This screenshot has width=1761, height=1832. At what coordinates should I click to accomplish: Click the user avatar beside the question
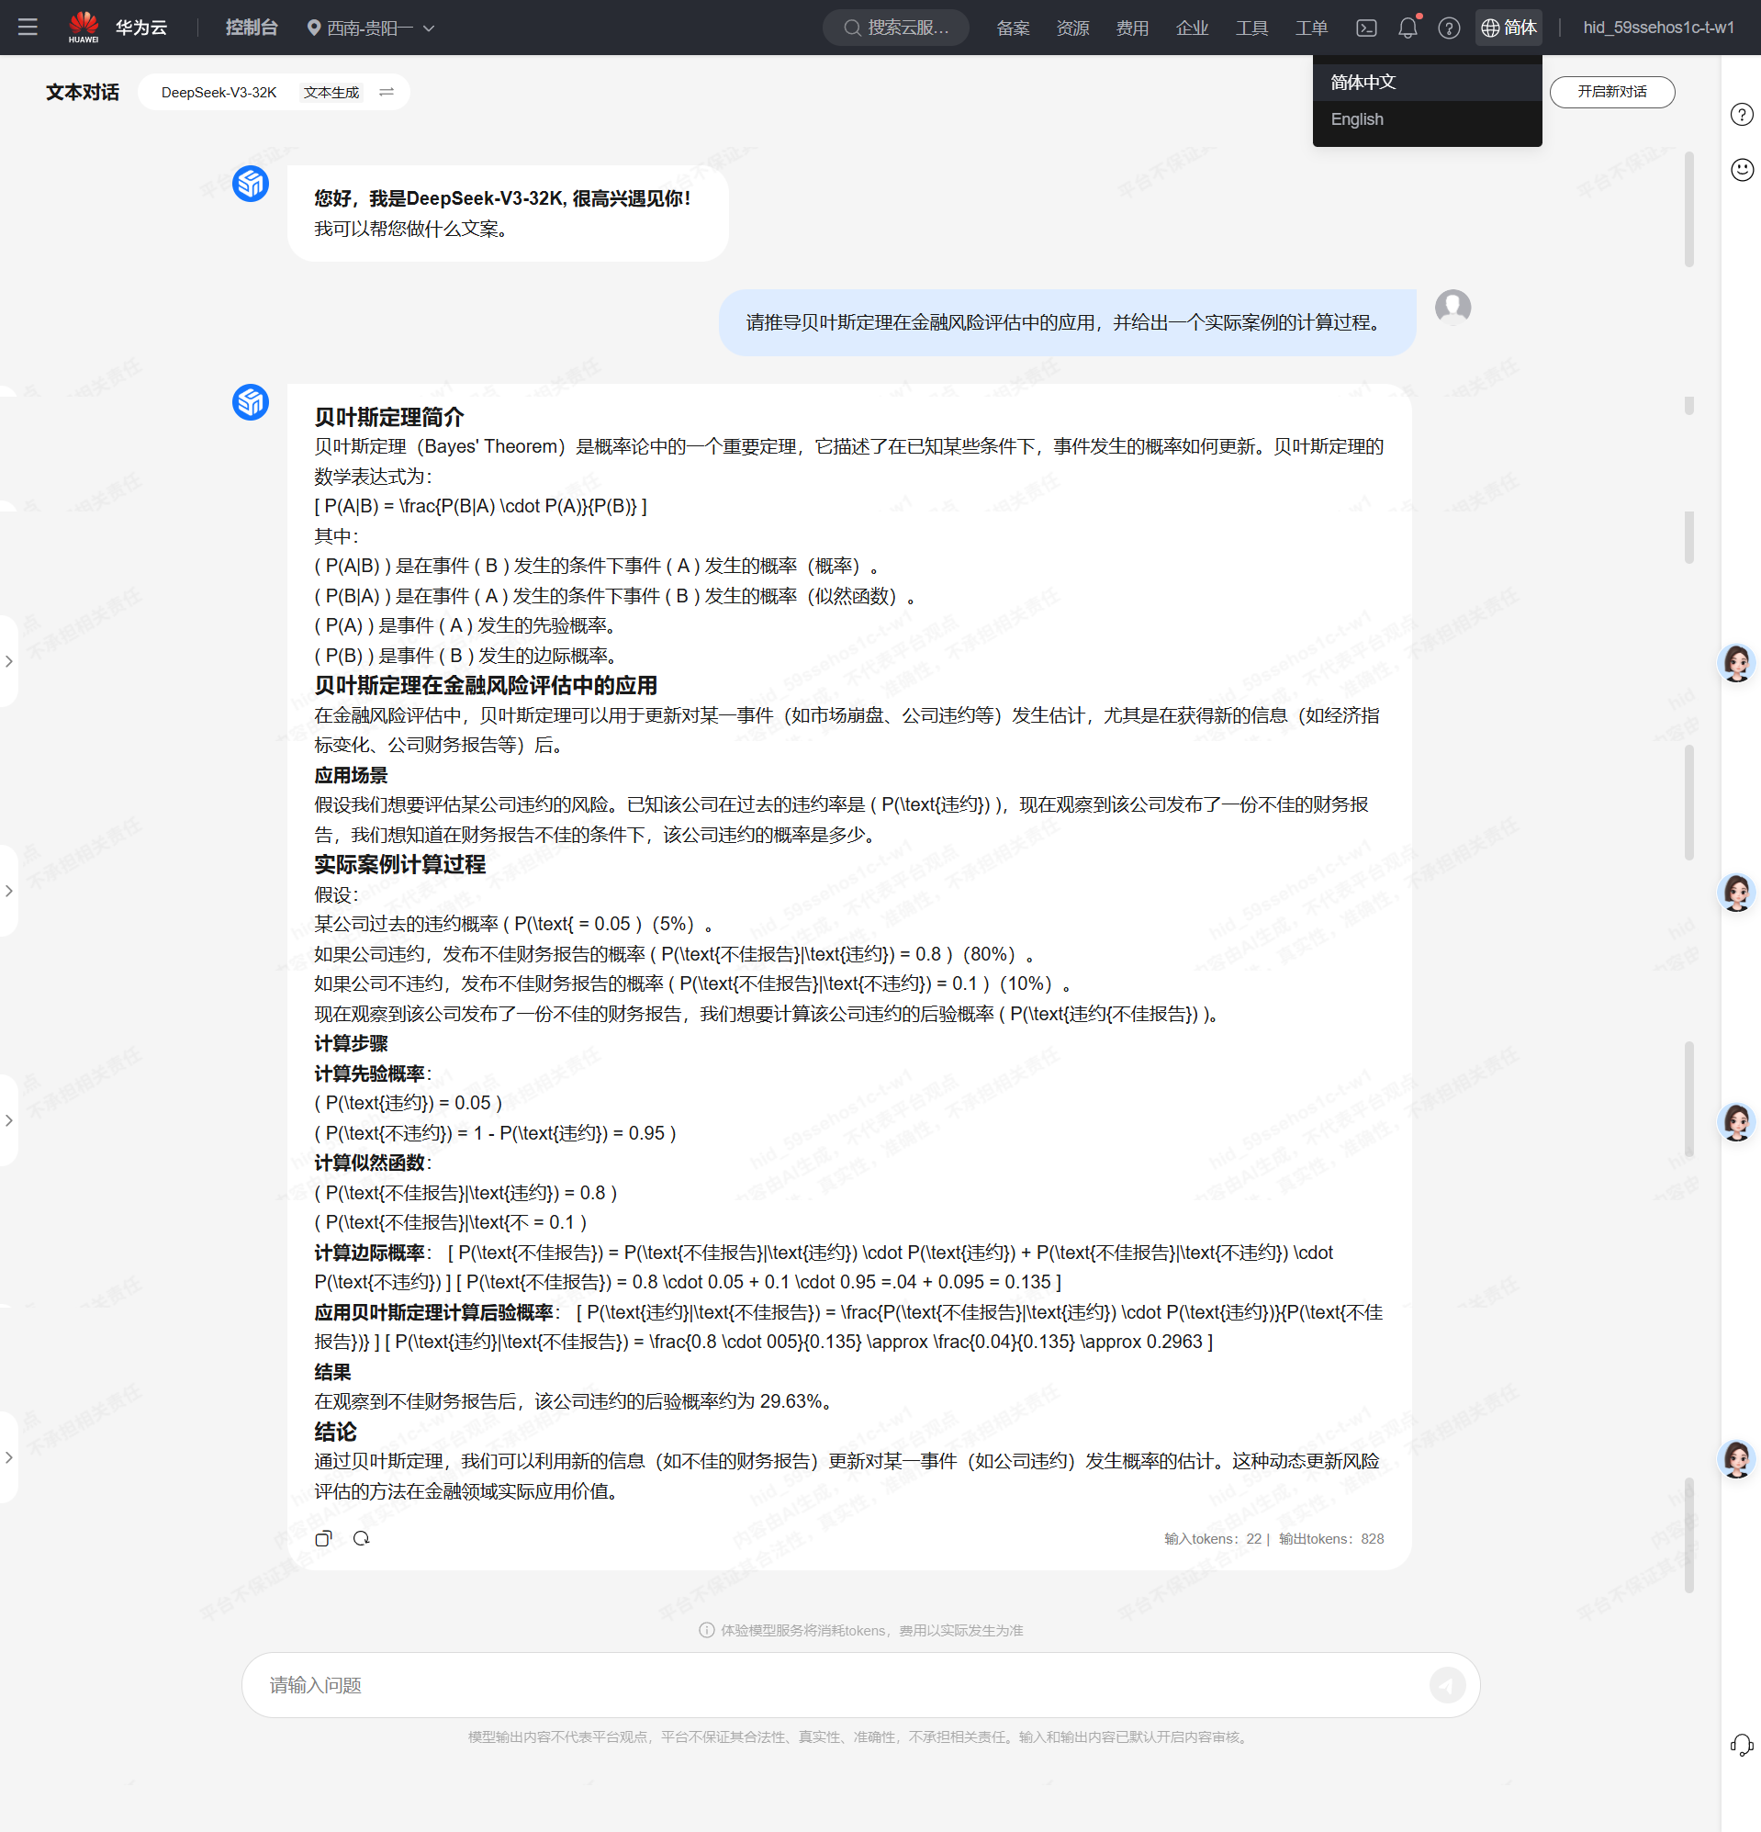point(1453,308)
